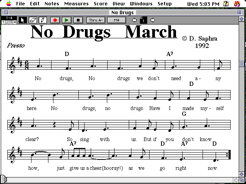The width and height of the screenshot is (246, 184).
Task: Click the No Drugs window title bar
Action: pyautogui.click(x=123, y=12)
